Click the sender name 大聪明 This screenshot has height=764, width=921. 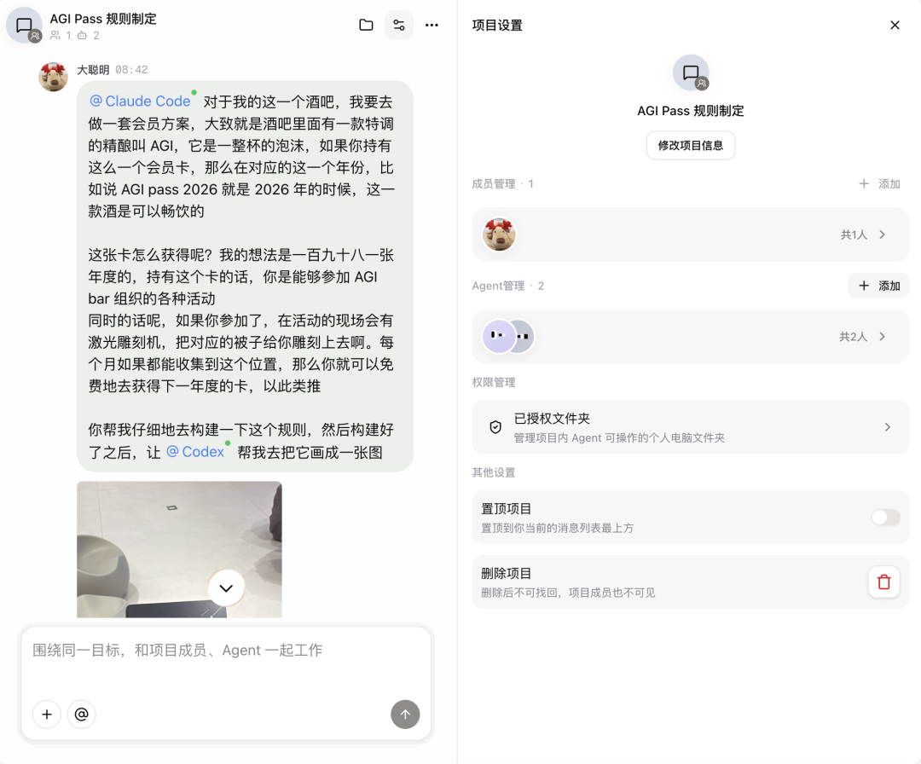click(x=93, y=70)
